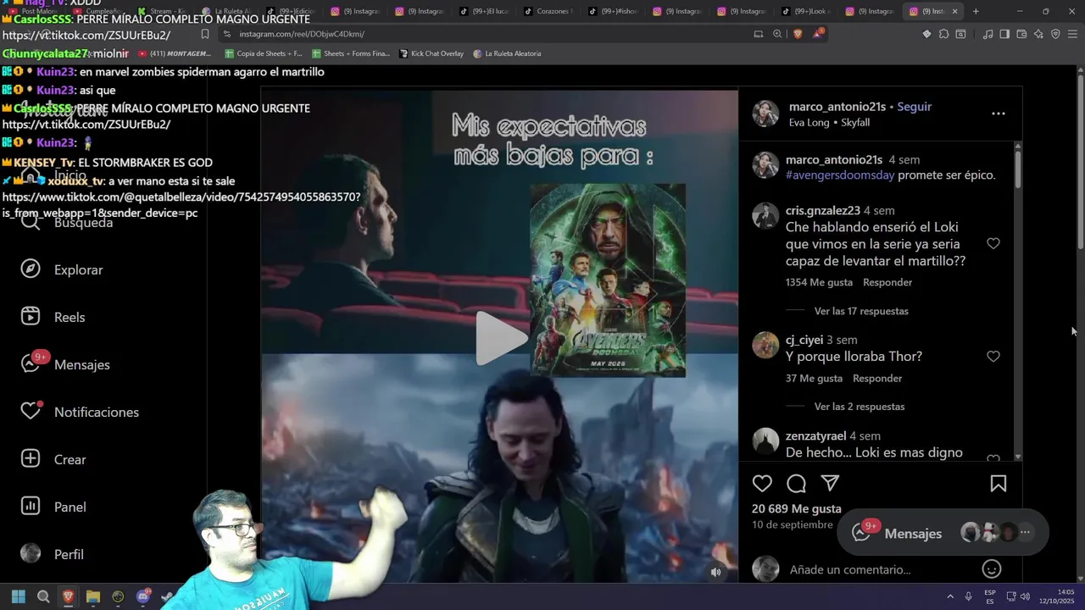Screen dimensions: 1085x610
Task: Open File Explorer from the taskbar
Action: (x=93, y=597)
